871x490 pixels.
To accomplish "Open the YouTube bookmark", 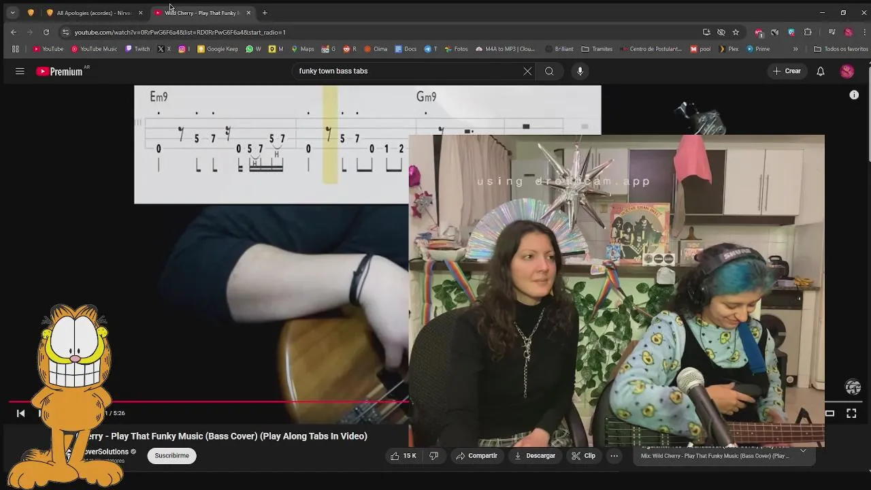I will [x=48, y=49].
